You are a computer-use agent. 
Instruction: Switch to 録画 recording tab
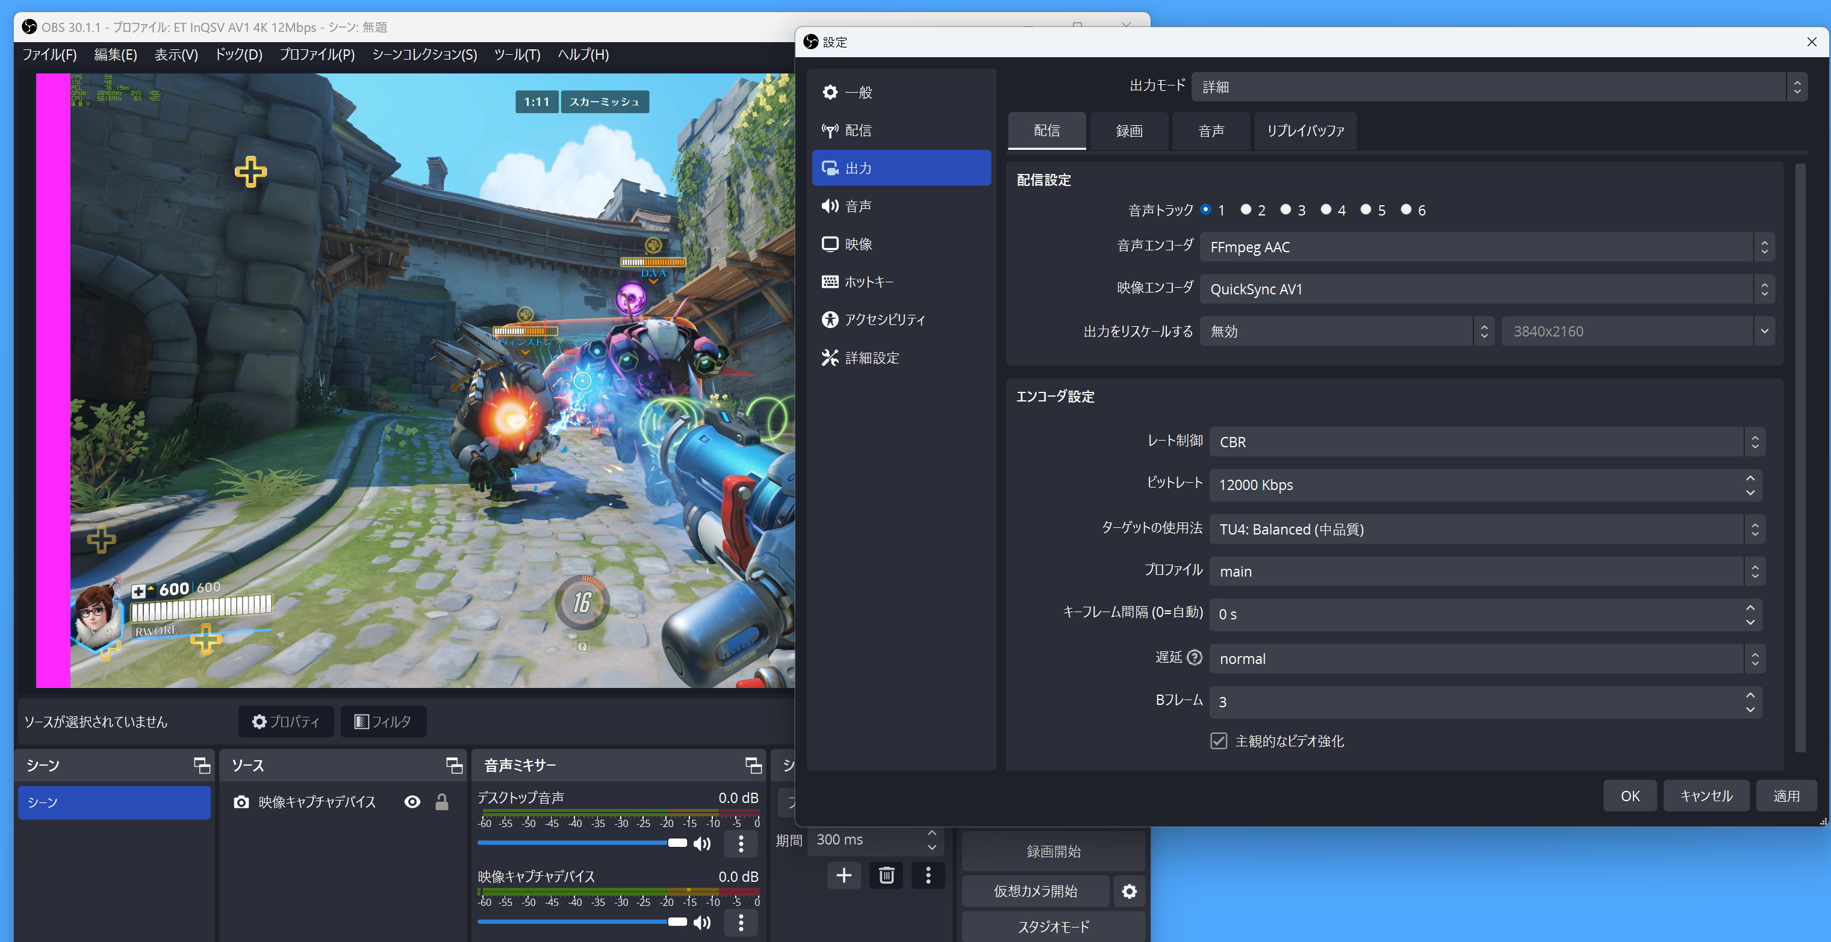[x=1129, y=131]
